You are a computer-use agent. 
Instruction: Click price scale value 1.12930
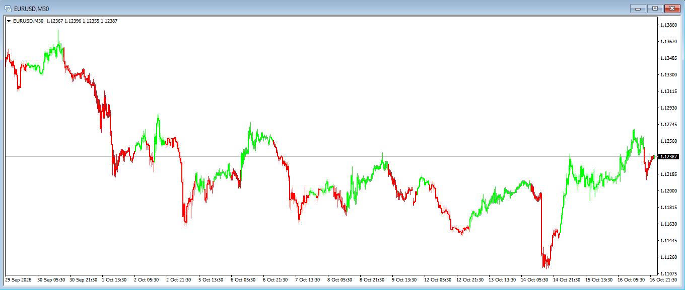click(668, 108)
